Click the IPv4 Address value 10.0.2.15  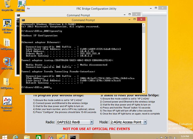87,51
